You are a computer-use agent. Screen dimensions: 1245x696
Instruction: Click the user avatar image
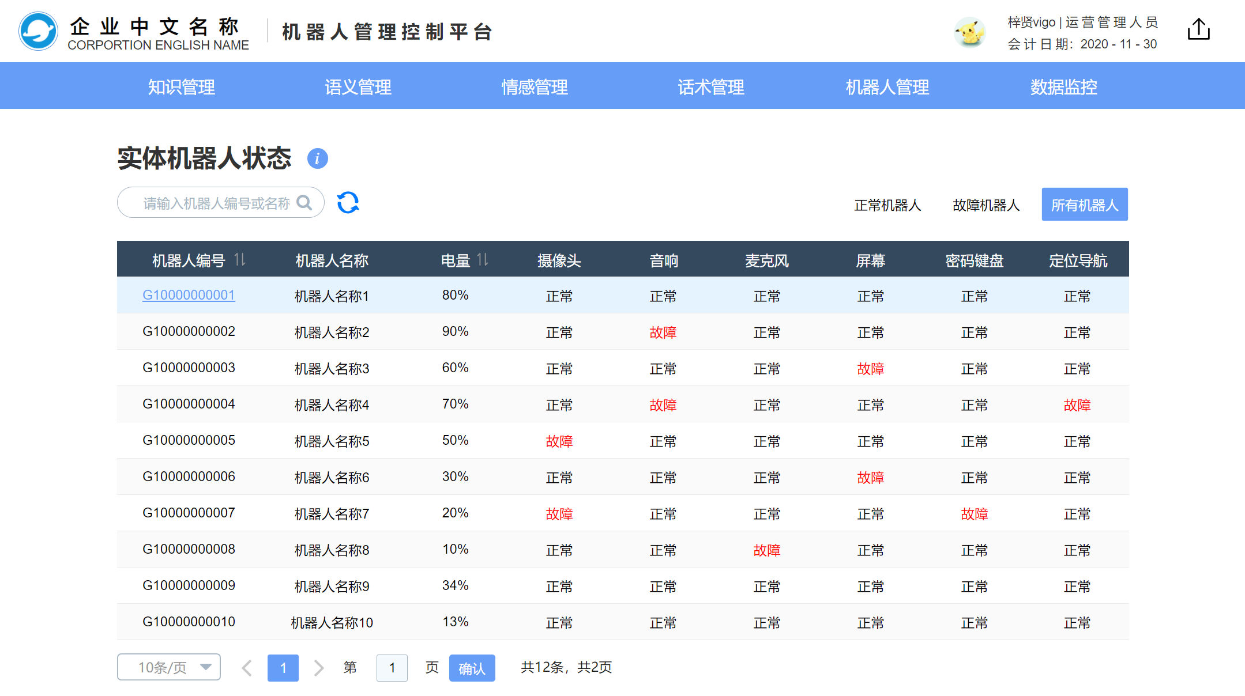pyautogui.click(x=969, y=32)
